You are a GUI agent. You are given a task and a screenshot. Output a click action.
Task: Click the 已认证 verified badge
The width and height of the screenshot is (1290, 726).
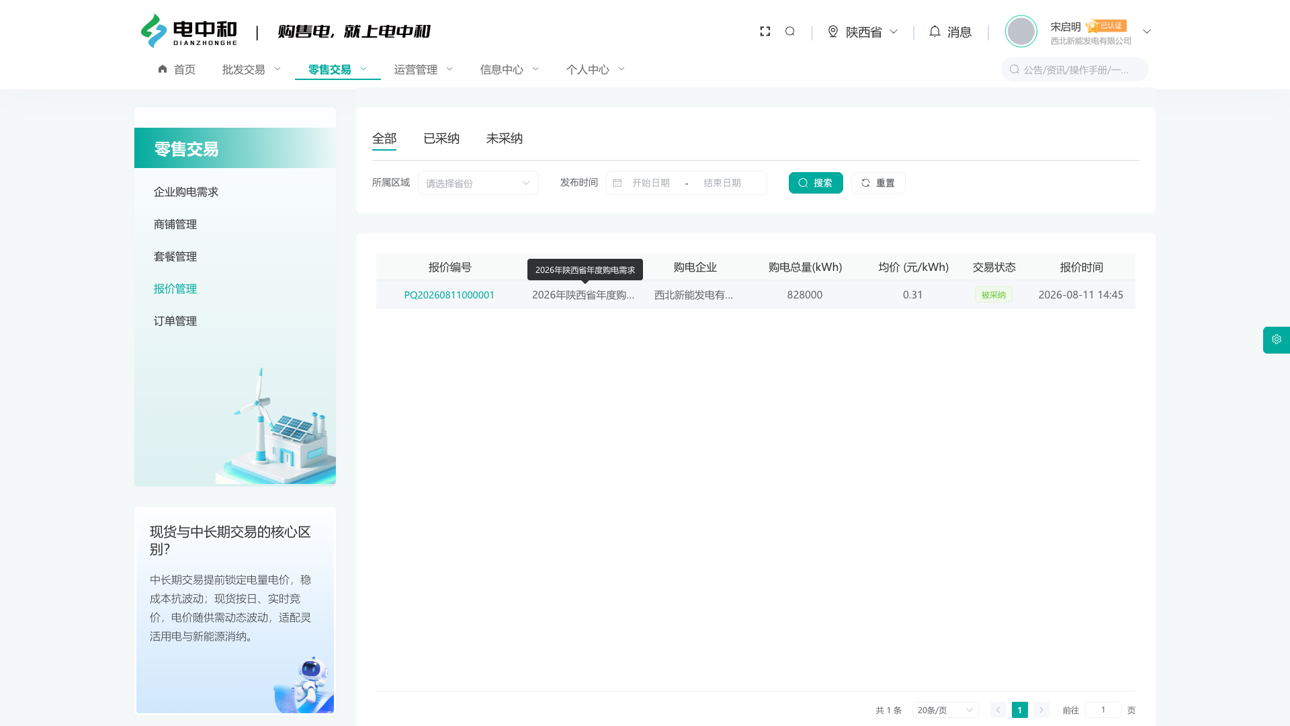1107,26
